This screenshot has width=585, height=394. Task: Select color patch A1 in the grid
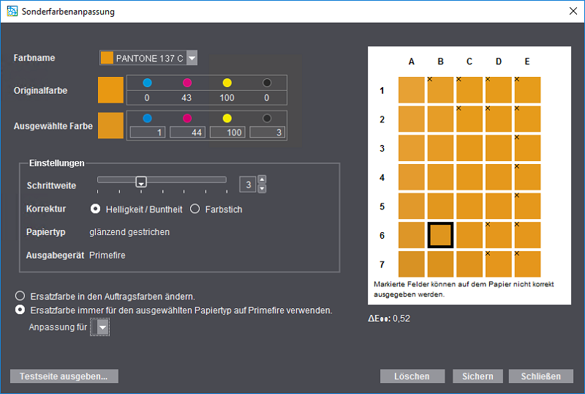click(412, 90)
